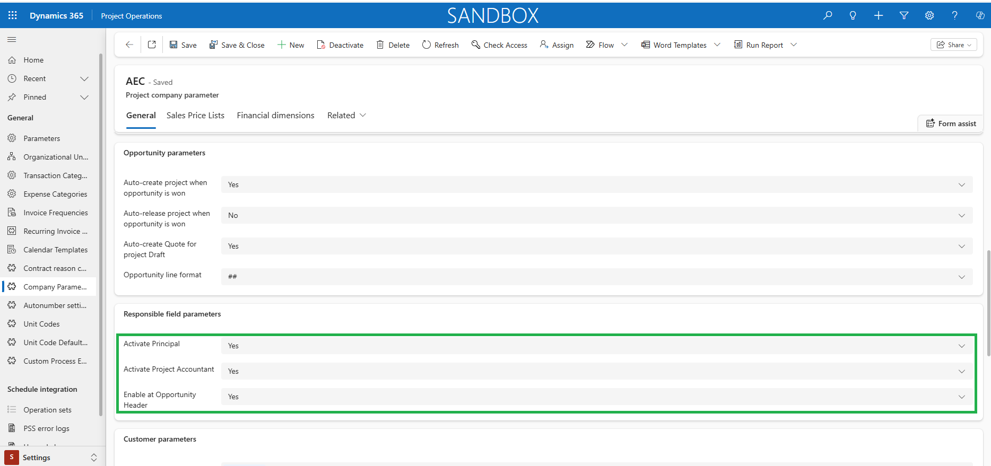Click Save & Close button
Image resolution: width=991 pixels, height=466 pixels.
pos(237,45)
